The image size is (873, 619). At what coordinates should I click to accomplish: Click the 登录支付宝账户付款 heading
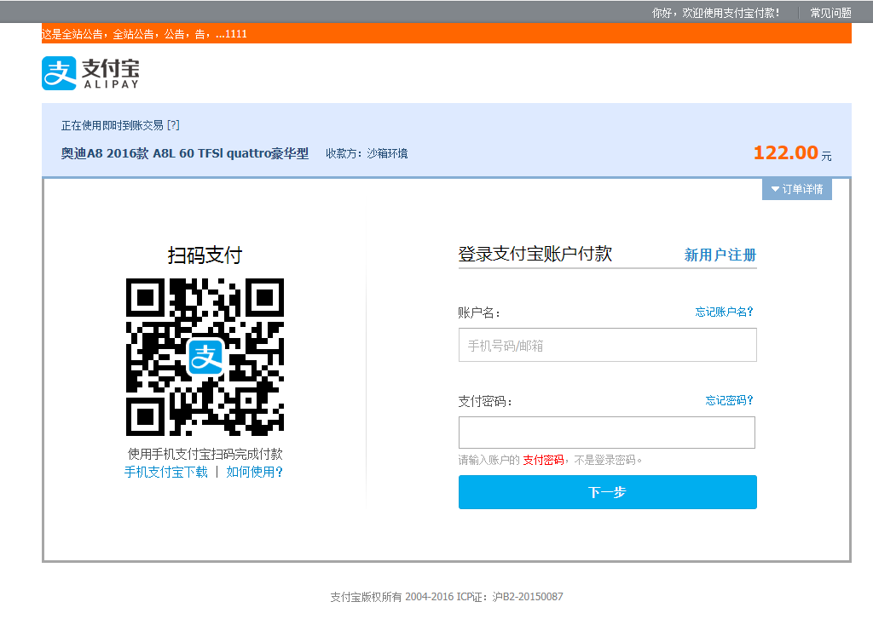pos(535,254)
